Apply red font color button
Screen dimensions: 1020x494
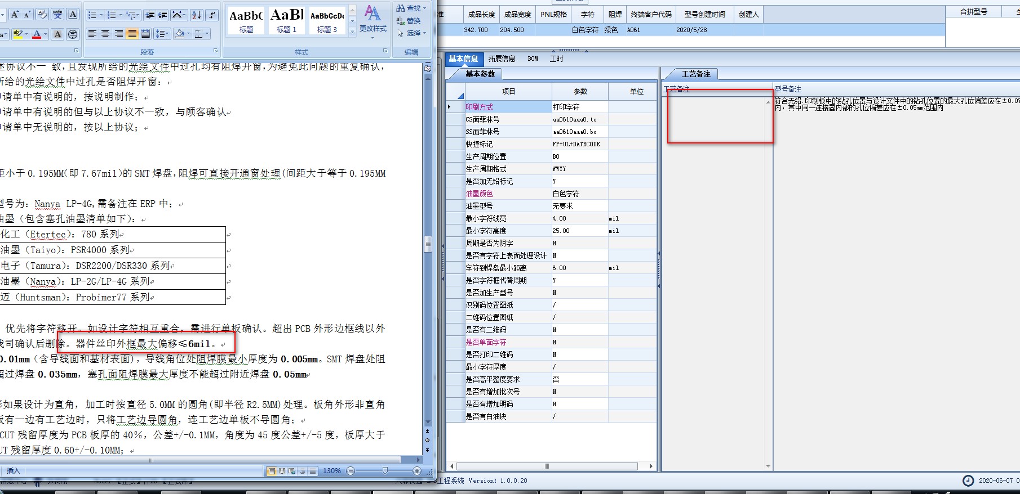(x=37, y=34)
